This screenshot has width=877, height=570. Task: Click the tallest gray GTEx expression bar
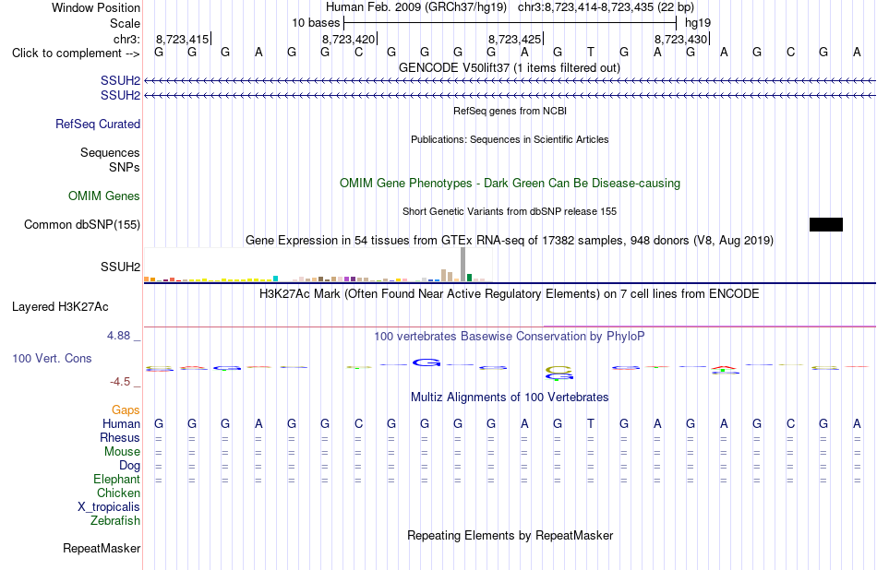pyautogui.click(x=463, y=265)
